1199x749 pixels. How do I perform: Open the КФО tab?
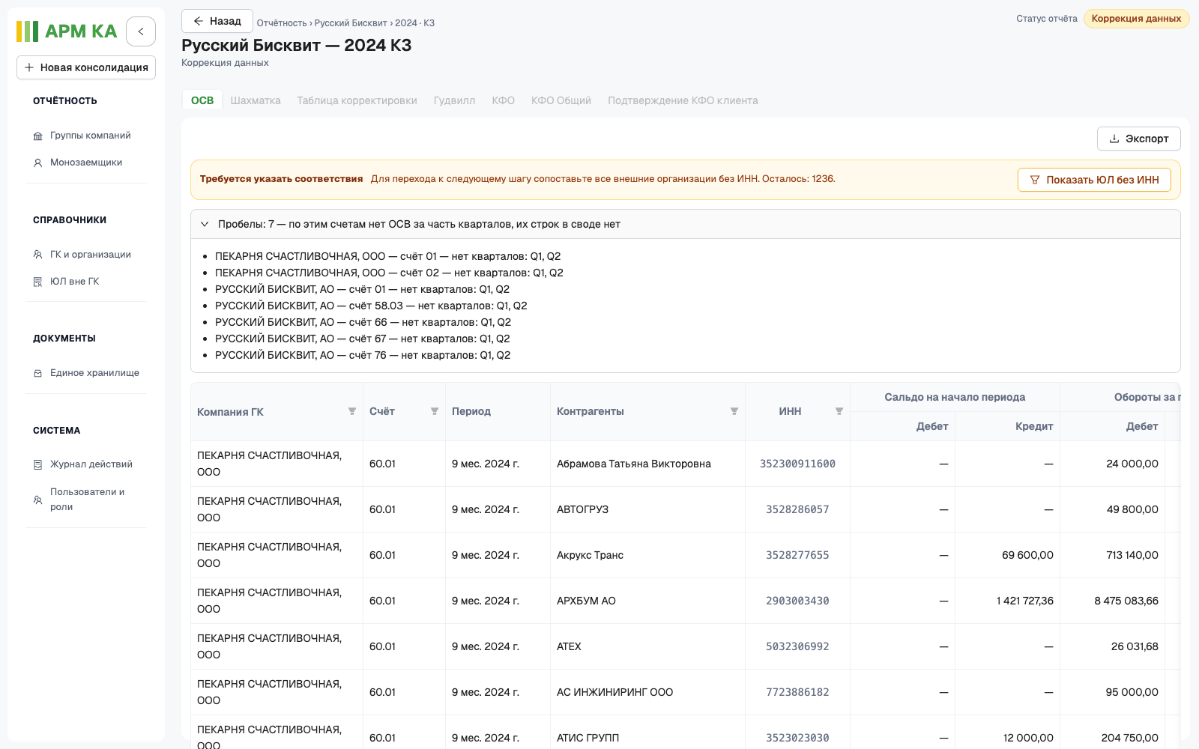click(503, 100)
